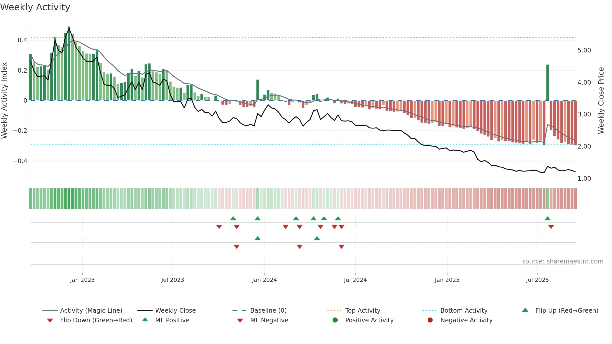Click the Activity (Magic Line) legend entry
Viewport: 612px width, 344px height.
click(x=82, y=310)
